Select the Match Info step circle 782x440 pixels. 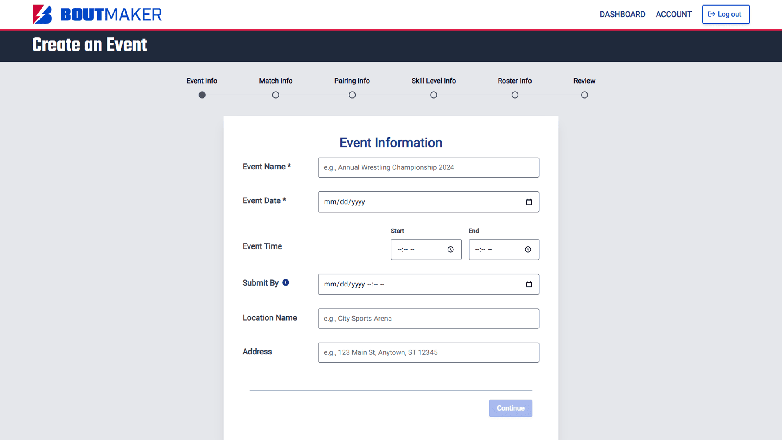tap(276, 95)
